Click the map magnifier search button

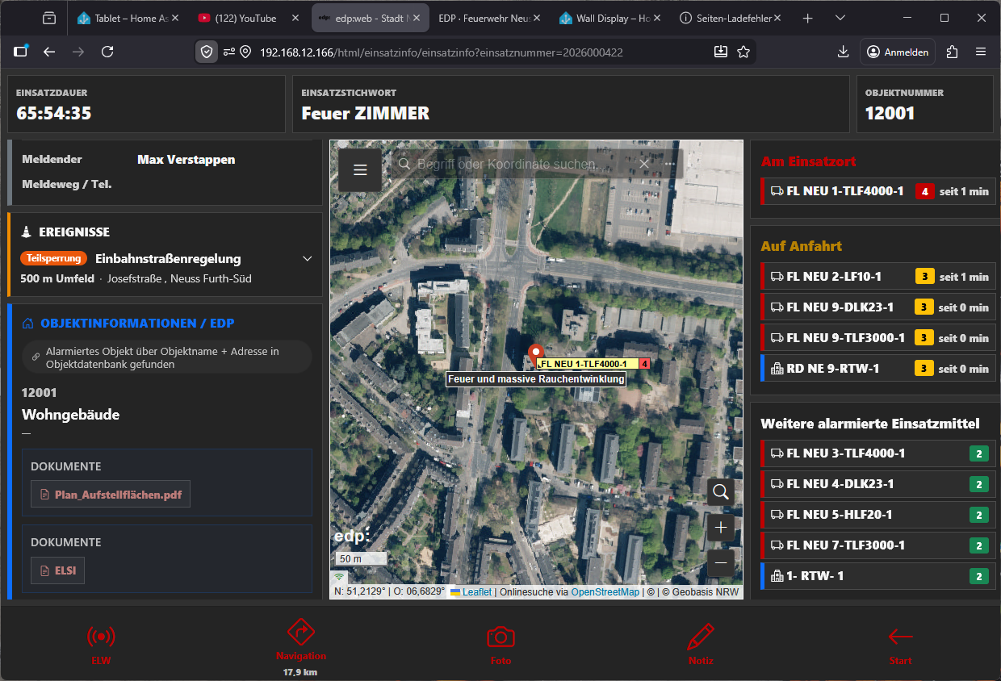(721, 492)
